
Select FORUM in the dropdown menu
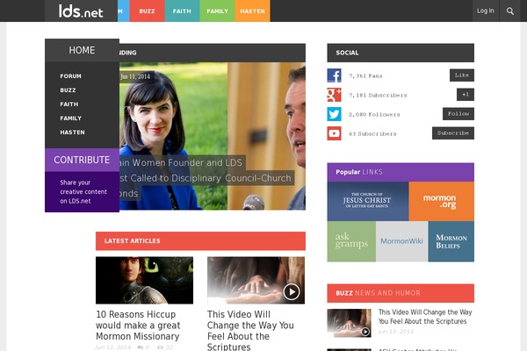70,76
